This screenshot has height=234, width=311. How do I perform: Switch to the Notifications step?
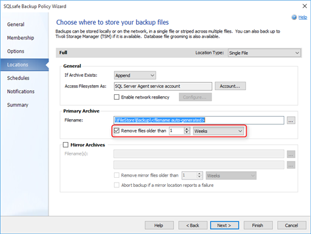(21, 91)
